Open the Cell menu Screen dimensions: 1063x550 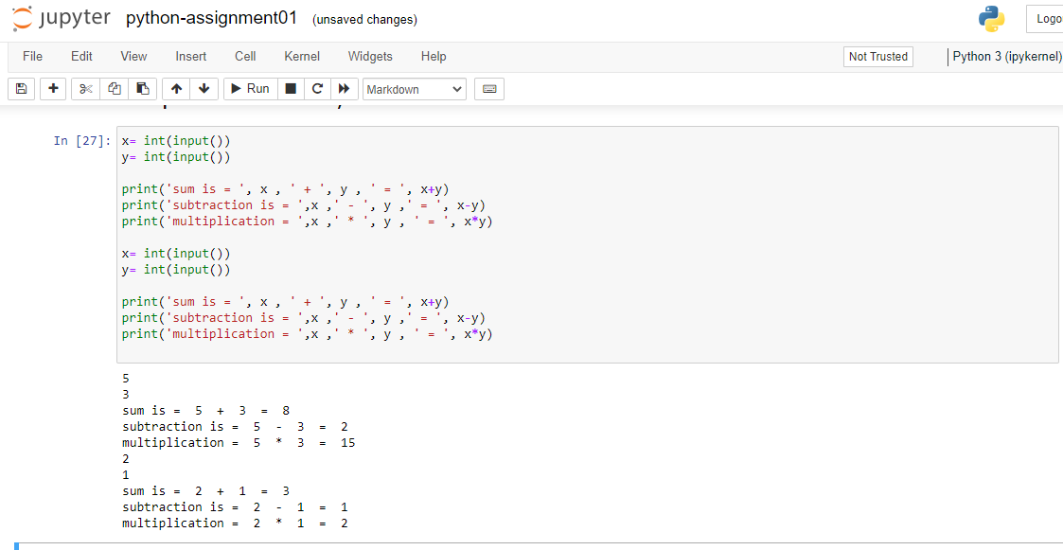(245, 56)
